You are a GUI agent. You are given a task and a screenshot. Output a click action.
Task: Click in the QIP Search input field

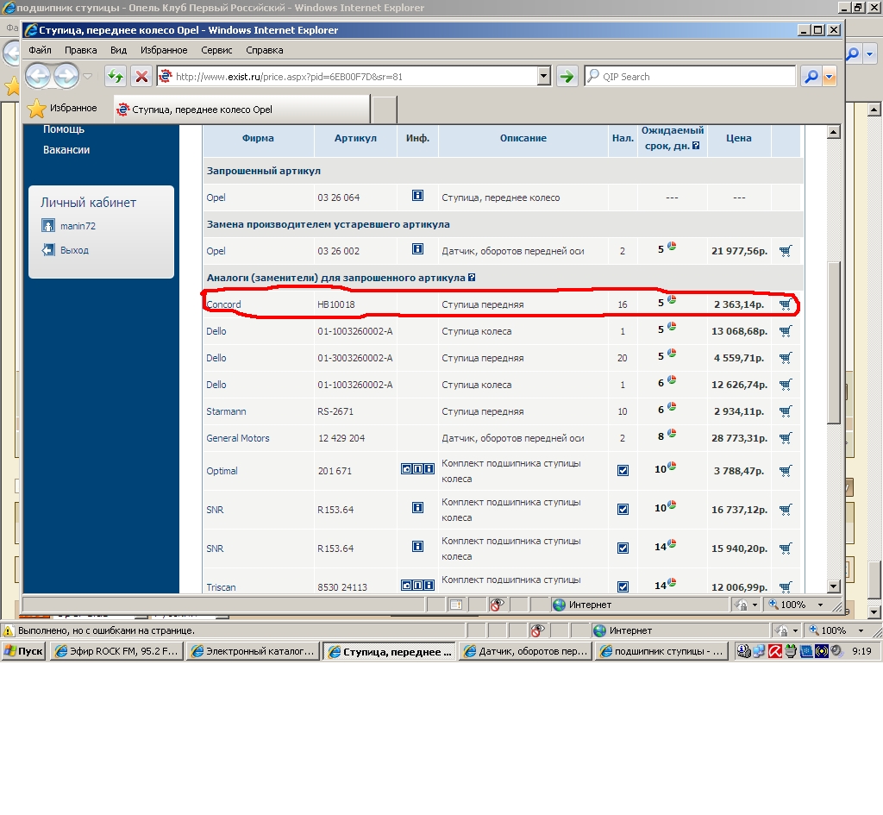coord(690,76)
